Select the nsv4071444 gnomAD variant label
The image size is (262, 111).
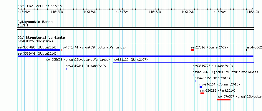click(x=93, y=47)
